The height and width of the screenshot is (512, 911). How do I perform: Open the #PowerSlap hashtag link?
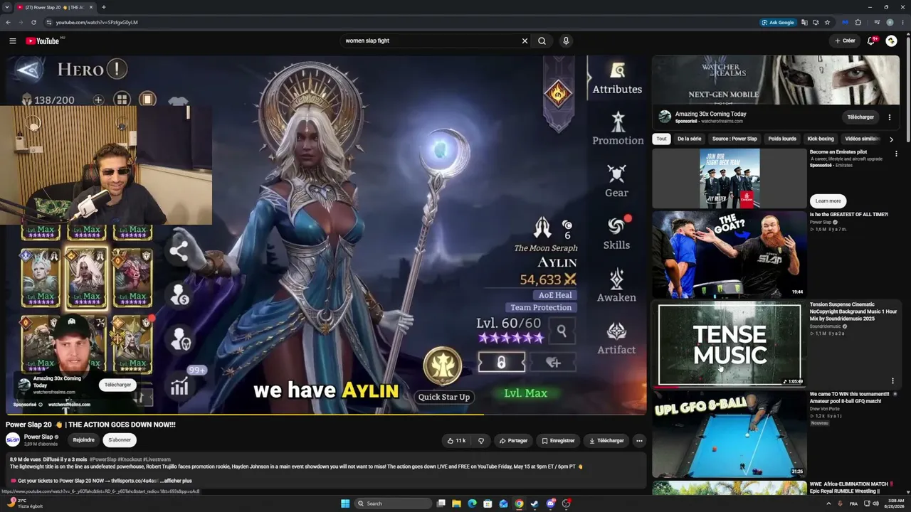pyautogui.click(x=103, y=459)
